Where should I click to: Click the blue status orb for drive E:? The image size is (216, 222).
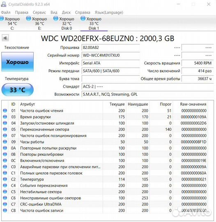pyautogui.click(x=29, y=18)
